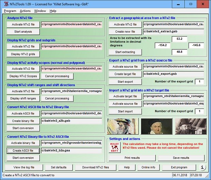Click Start analysis button
The width and height of the screenshot is (211, 180).
(23, 32)
